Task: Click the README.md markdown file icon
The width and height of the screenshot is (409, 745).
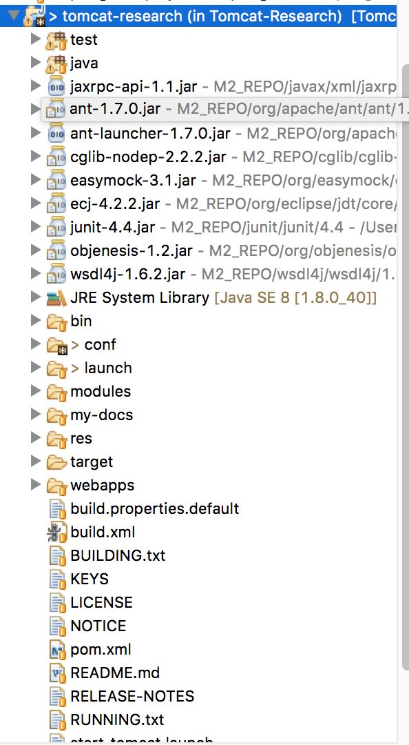Action: pyautogui.click(x=57, y=673)
